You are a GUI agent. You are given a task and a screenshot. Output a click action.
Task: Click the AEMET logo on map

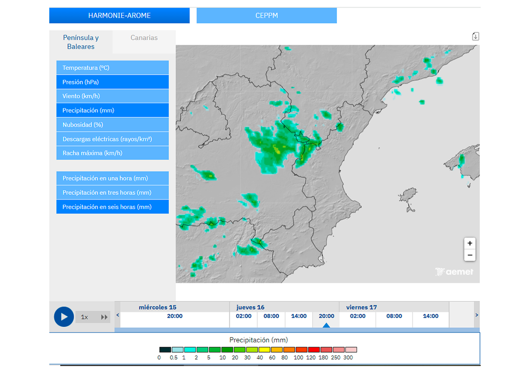[x=454, y=271]
